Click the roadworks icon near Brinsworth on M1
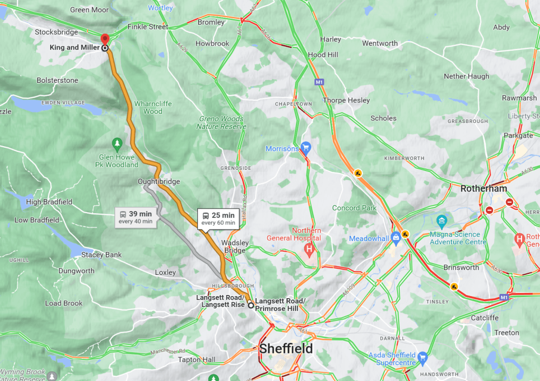The height and width of the screenshot is (381, 540). point(454,286)
